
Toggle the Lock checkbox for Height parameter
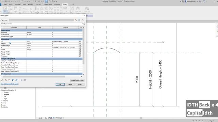pyautogui.click(x=80, y=43)
